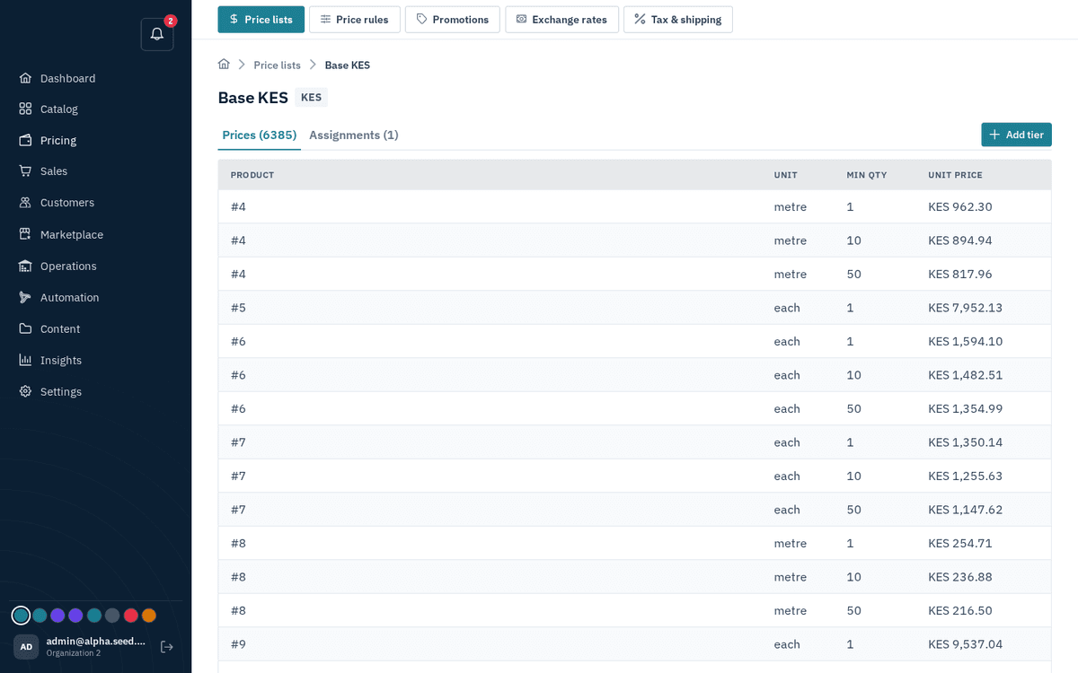Click the Pricing wallet icon in sidebar
This screenshot has height=673, width=1078.
click(x=25, y=140)
